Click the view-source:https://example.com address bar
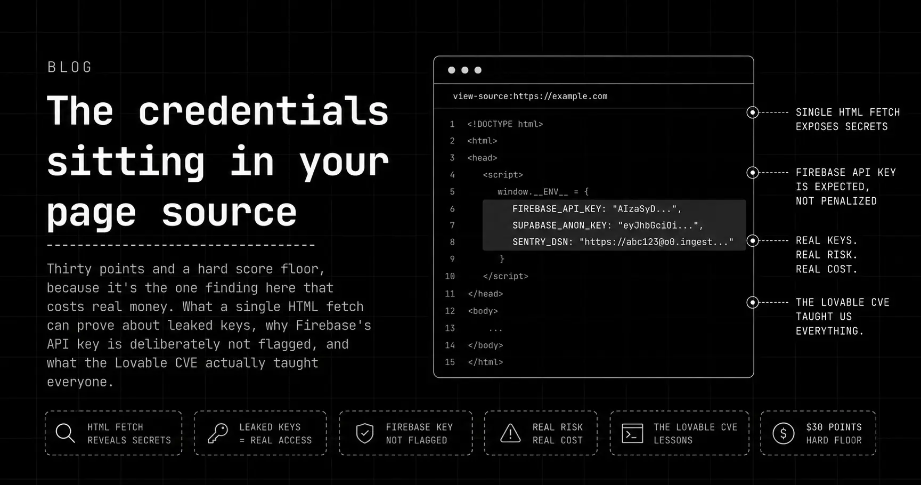 593,96
